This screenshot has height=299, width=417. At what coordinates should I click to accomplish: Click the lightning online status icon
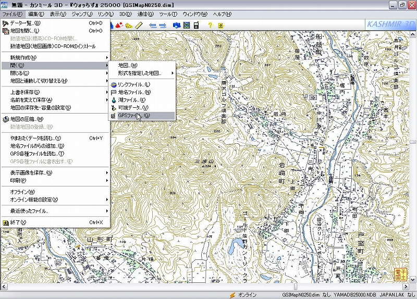coord(232,295)
